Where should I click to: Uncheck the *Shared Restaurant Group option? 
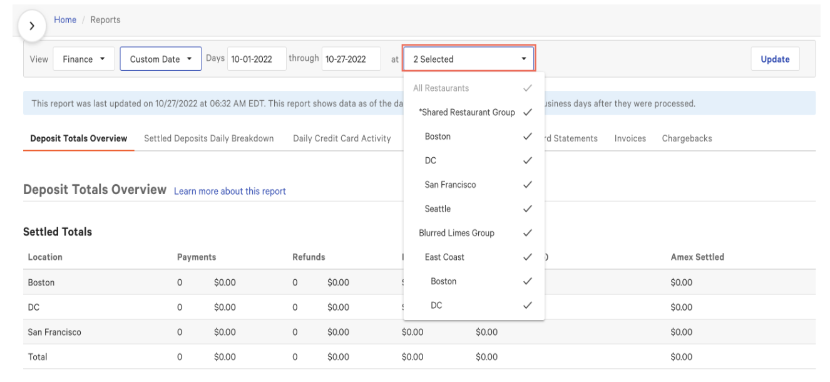tap(474, 113)
